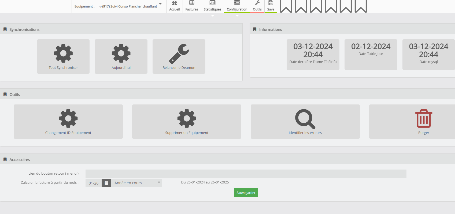This screenshot has height=214, width=455.
Task: Open the calendar date picker icon
Action: (106, 183)
